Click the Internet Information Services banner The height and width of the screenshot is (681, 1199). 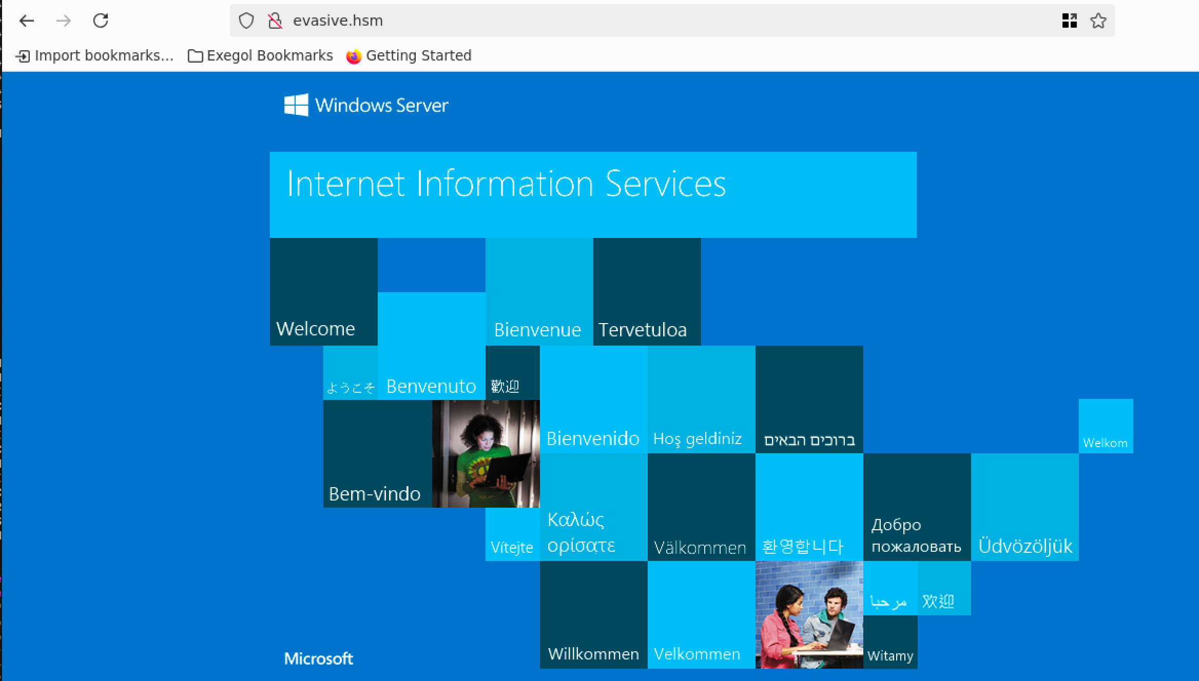(593, 194)
